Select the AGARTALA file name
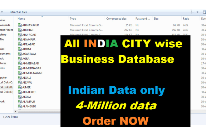The height and width of the screenshot is (137, 206). pos(29,54)
